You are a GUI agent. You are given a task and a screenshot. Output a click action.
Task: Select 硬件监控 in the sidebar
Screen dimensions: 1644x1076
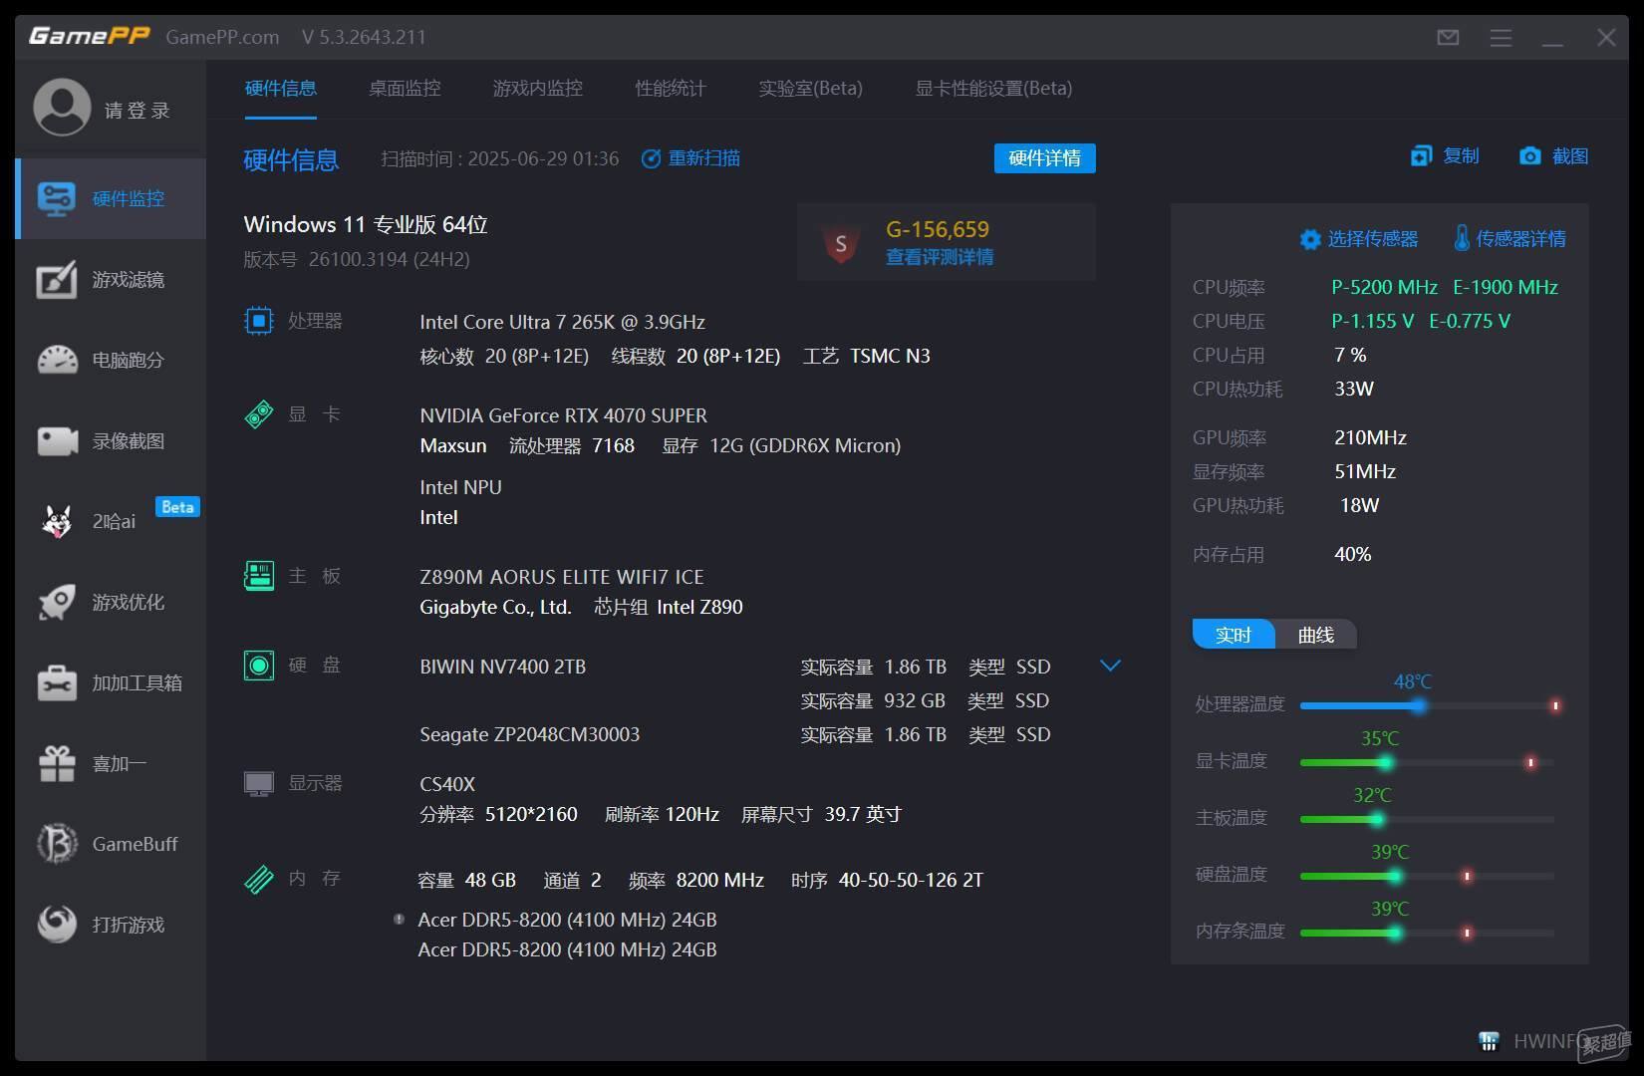pyautogui.click(x=111, y=198)
